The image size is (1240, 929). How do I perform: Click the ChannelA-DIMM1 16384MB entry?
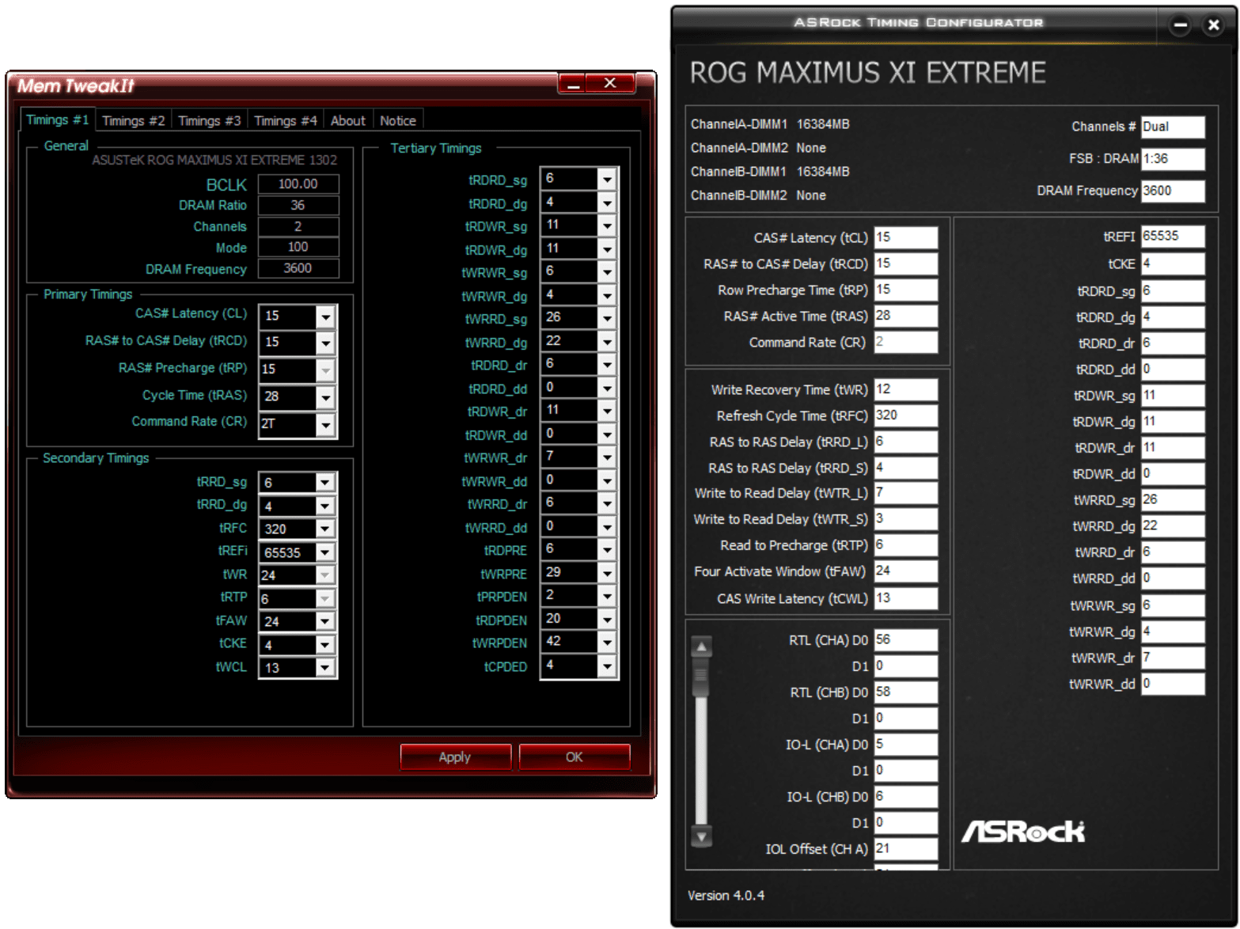pos(770,124)
